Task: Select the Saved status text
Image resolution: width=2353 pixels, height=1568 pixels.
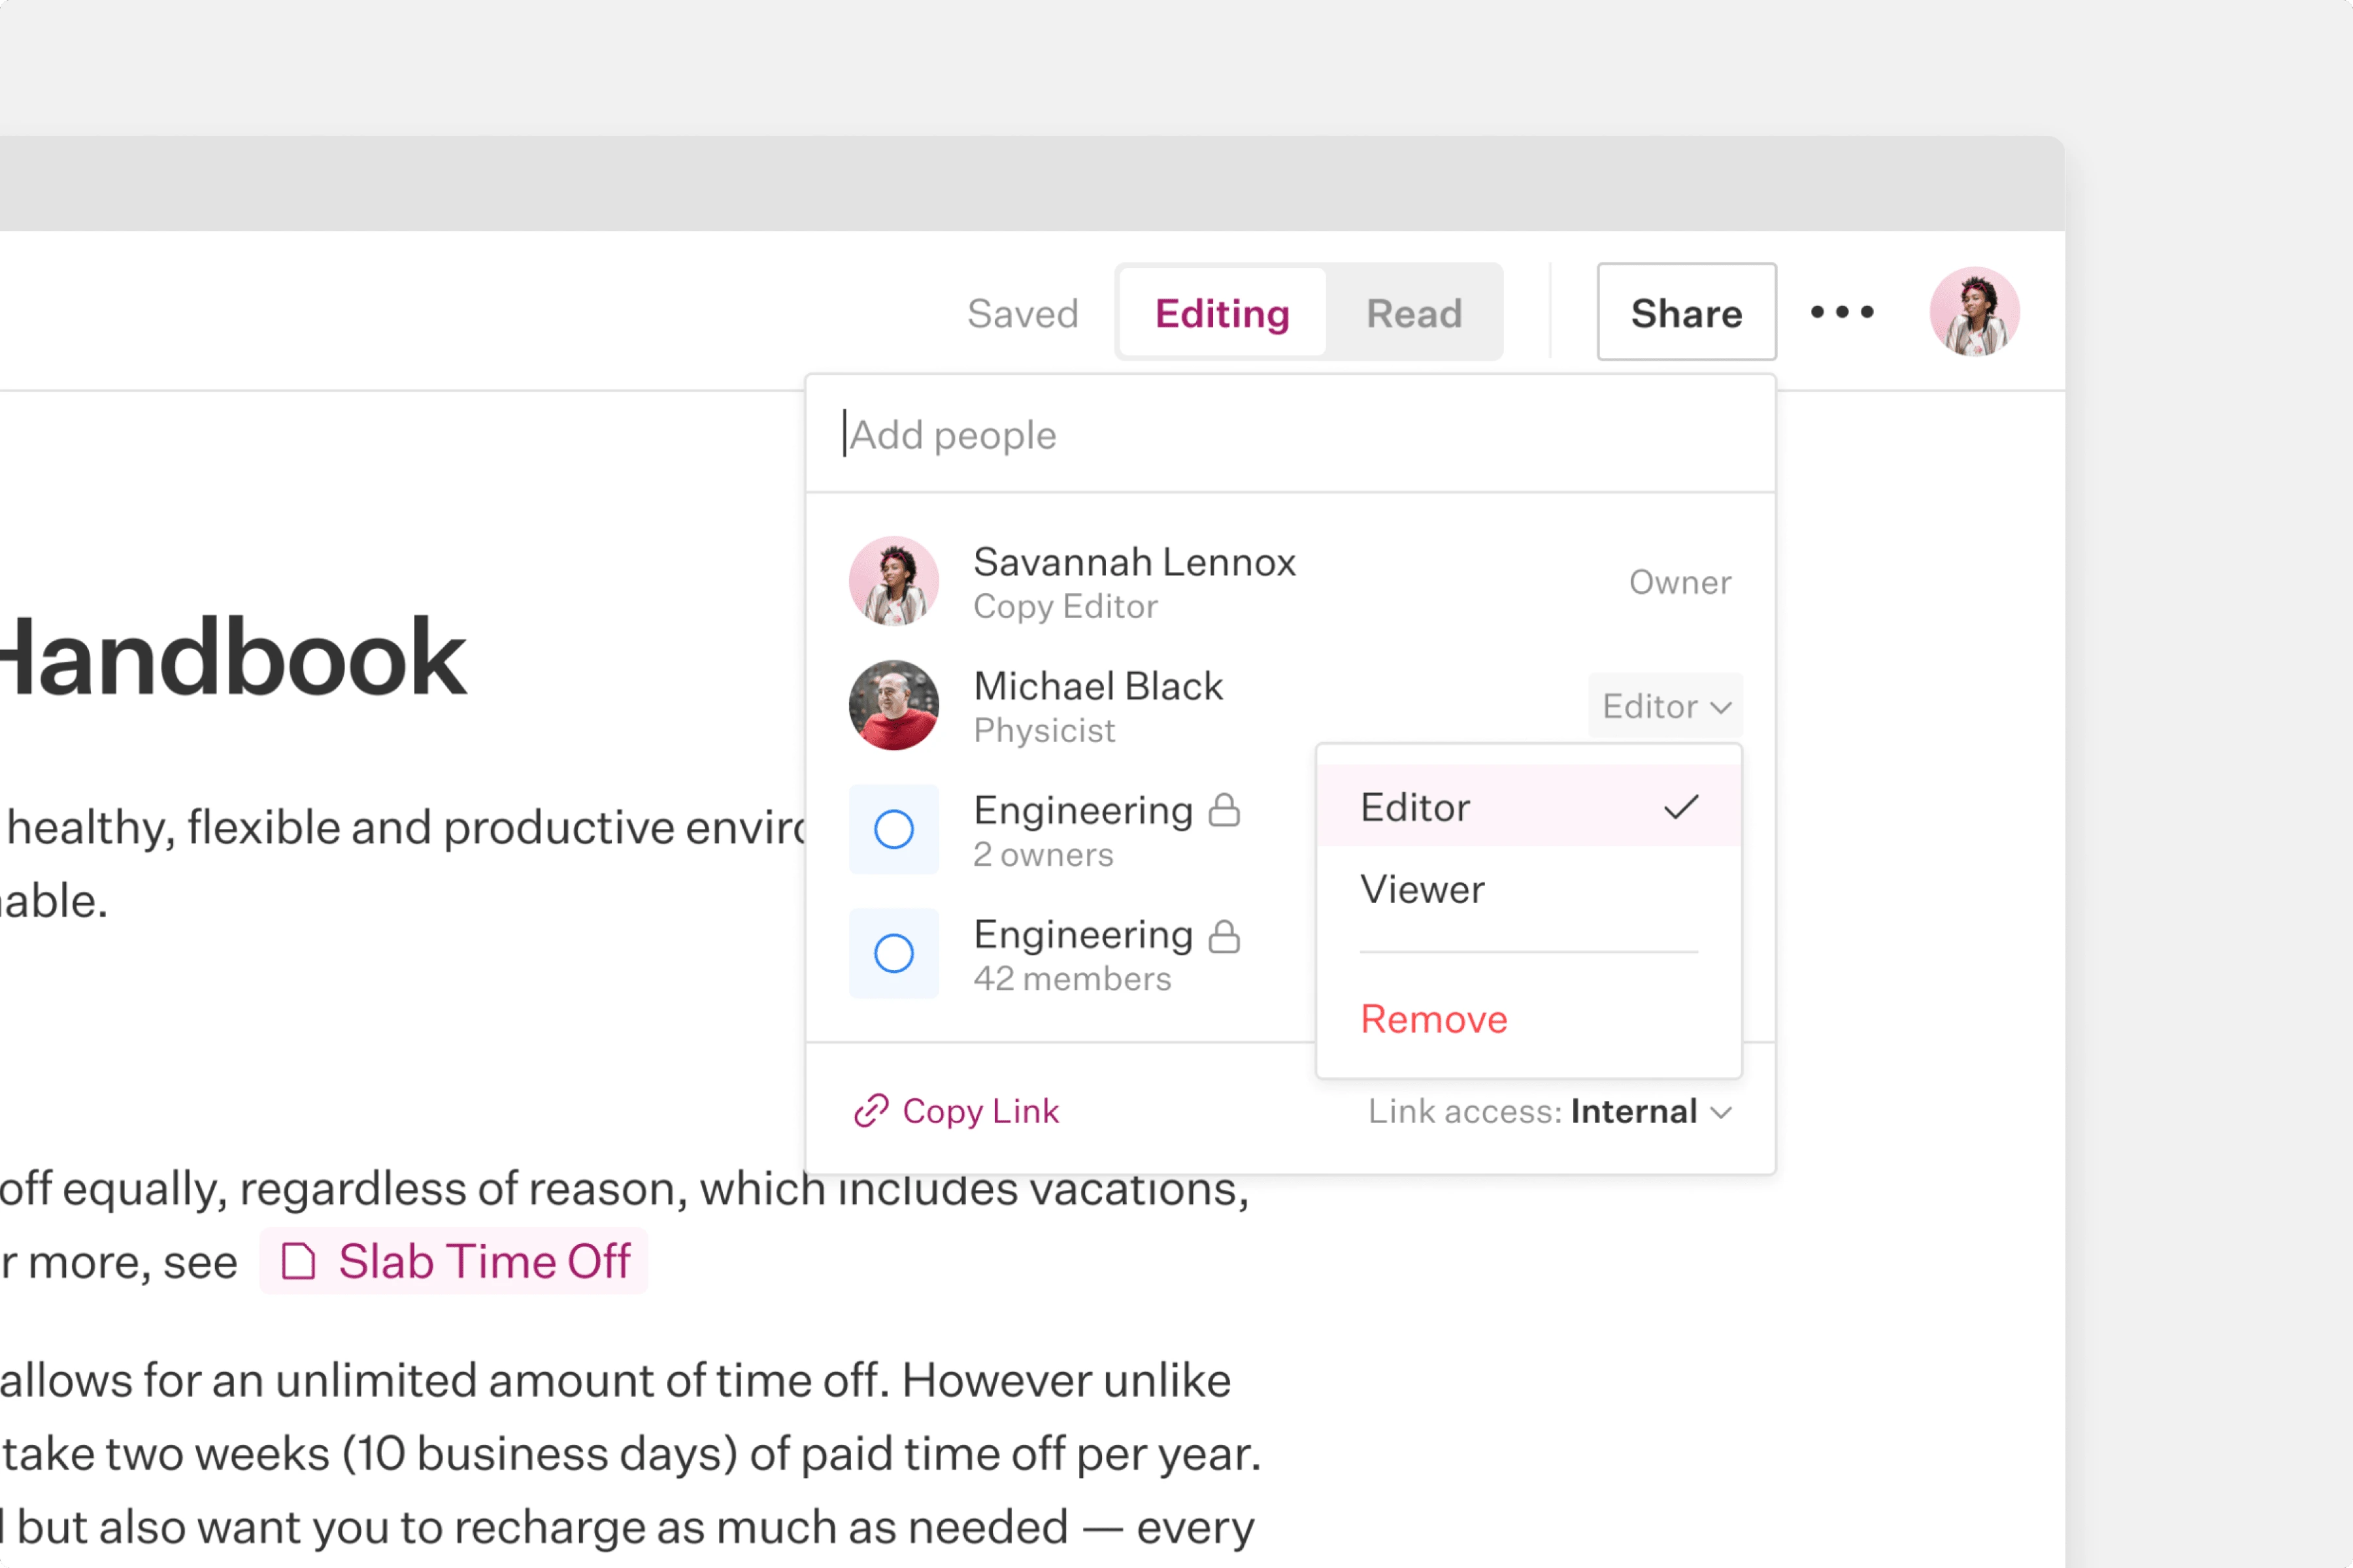Action: click(1022, 313)
